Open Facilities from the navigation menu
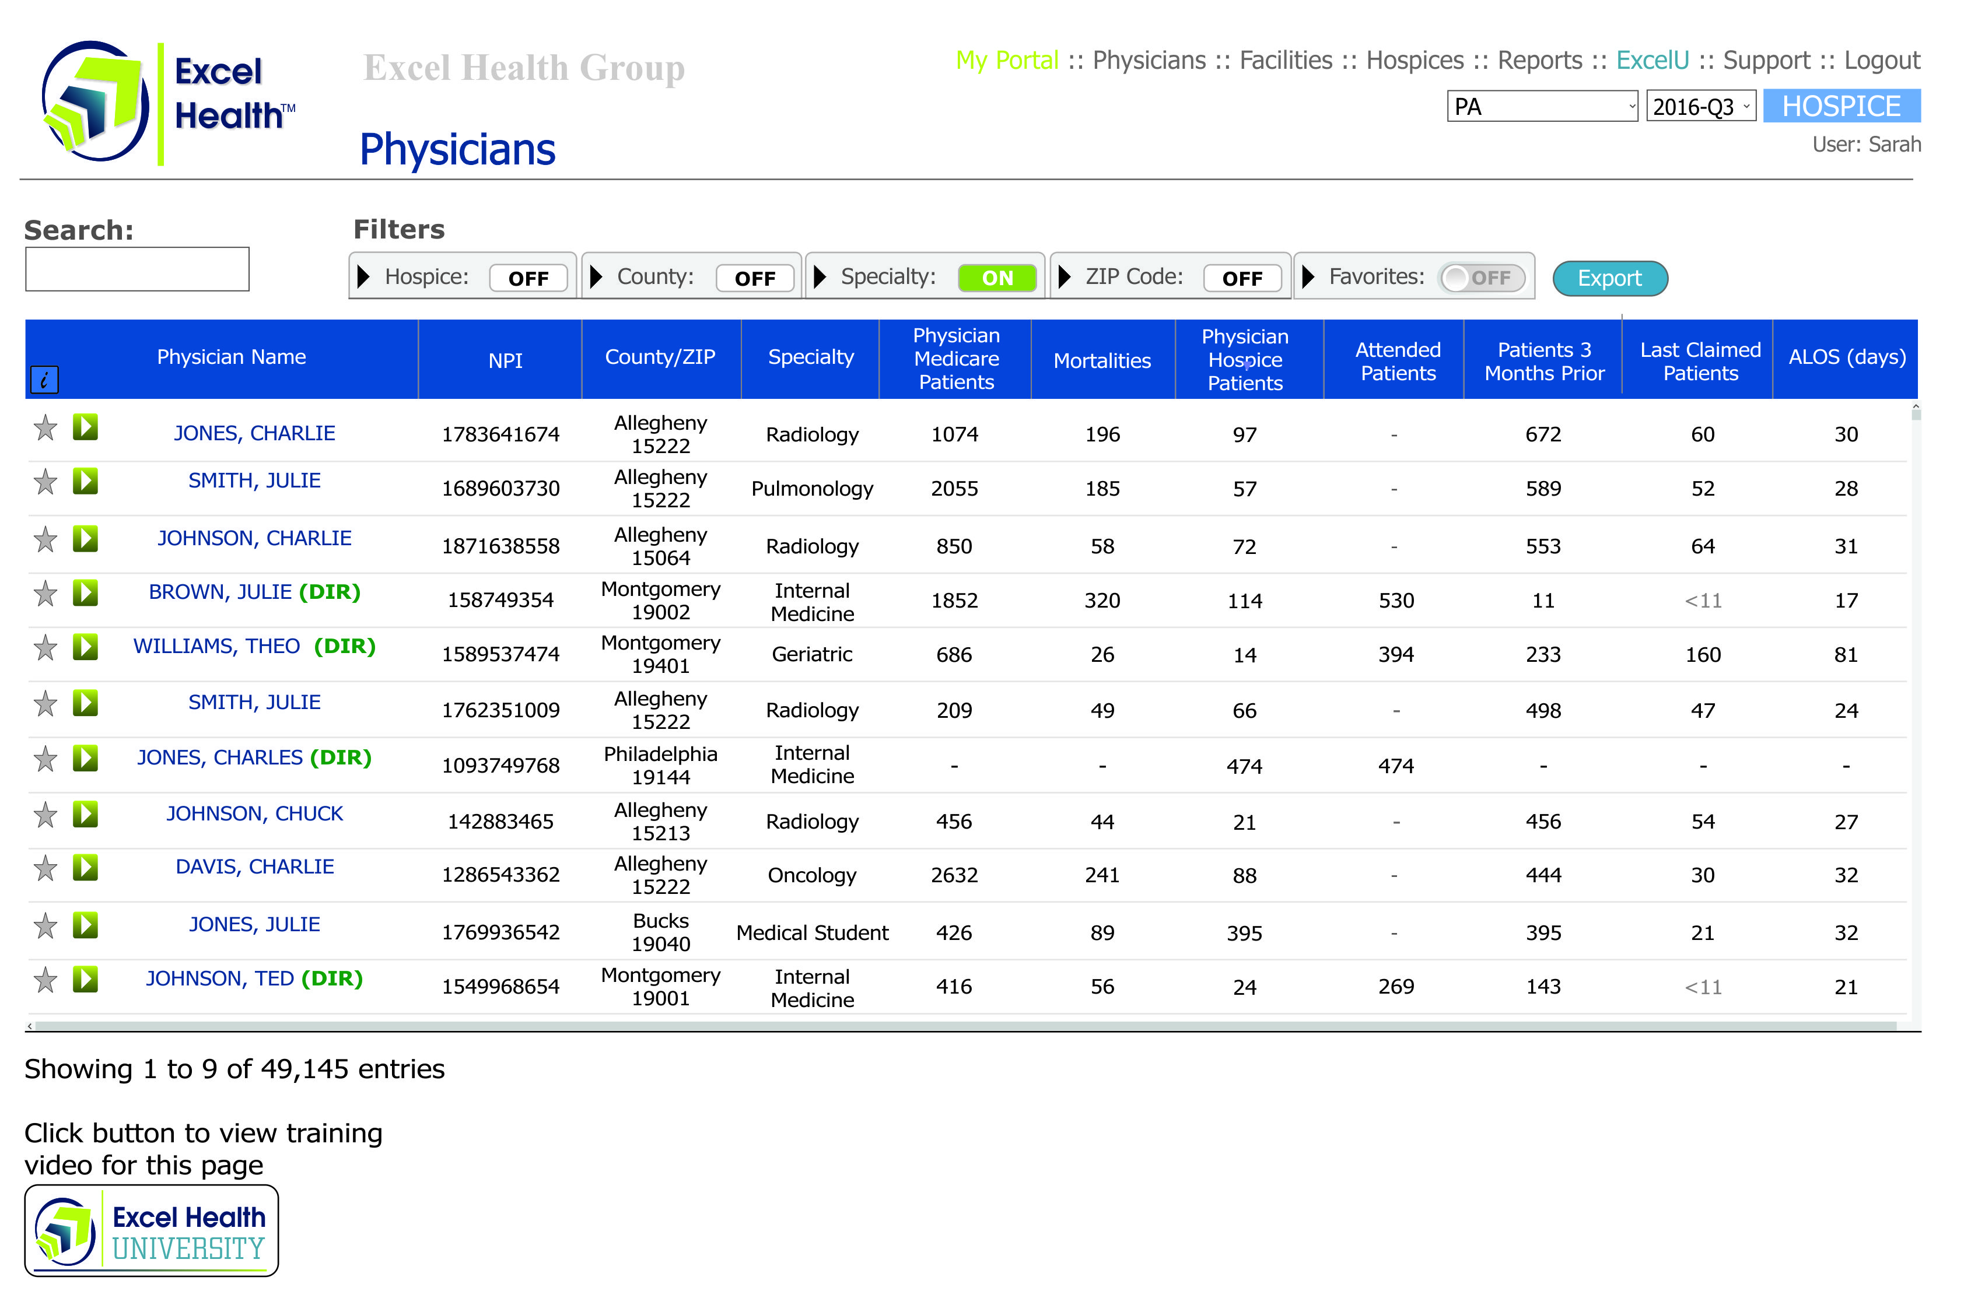Viewport: 1964px width, 1298px height. click(1285, 61)
